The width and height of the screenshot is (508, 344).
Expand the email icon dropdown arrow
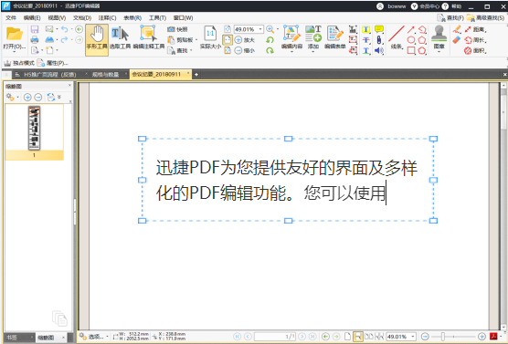click(x=57, y=29)
